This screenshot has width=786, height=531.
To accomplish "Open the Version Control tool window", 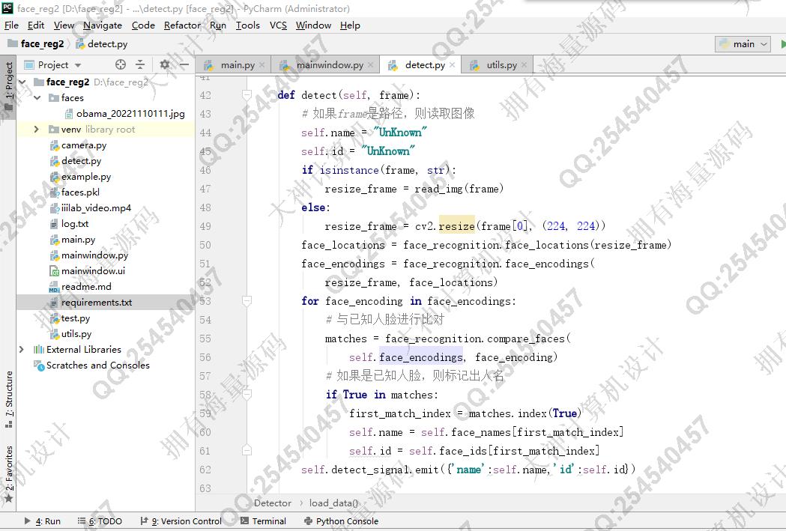I will 181,521.
